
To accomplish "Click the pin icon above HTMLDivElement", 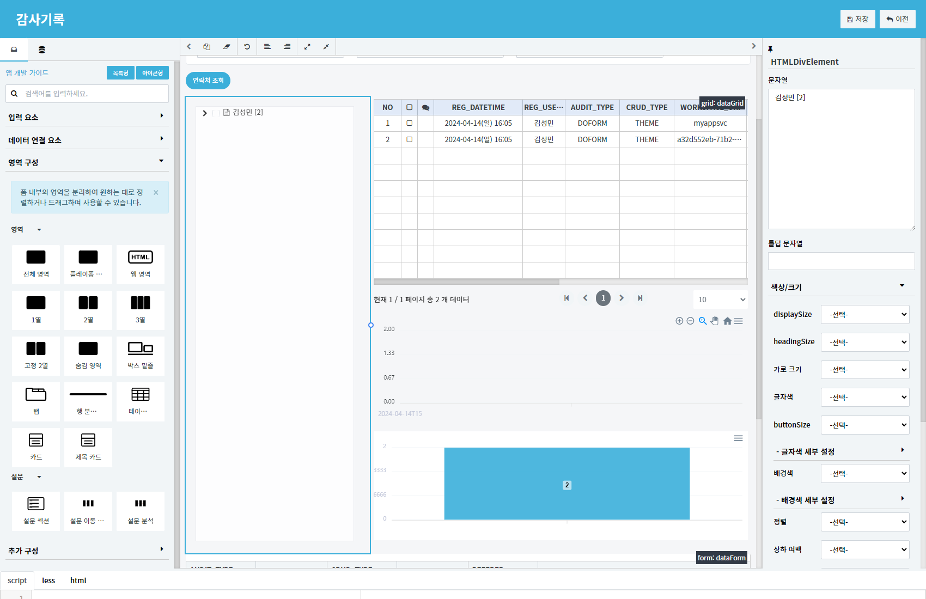I will tap(770, 49).
